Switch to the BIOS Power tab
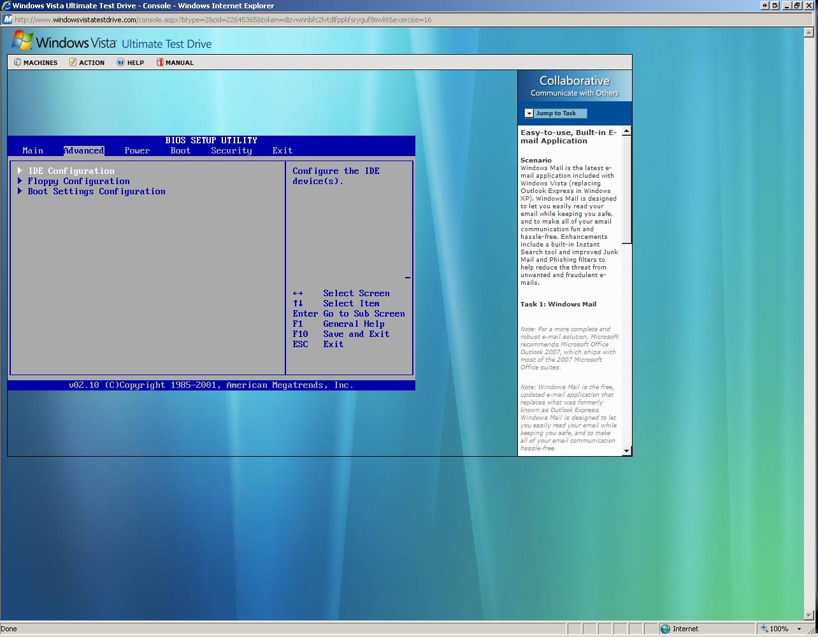Screen dimensions: 818x637 point(137,150)
